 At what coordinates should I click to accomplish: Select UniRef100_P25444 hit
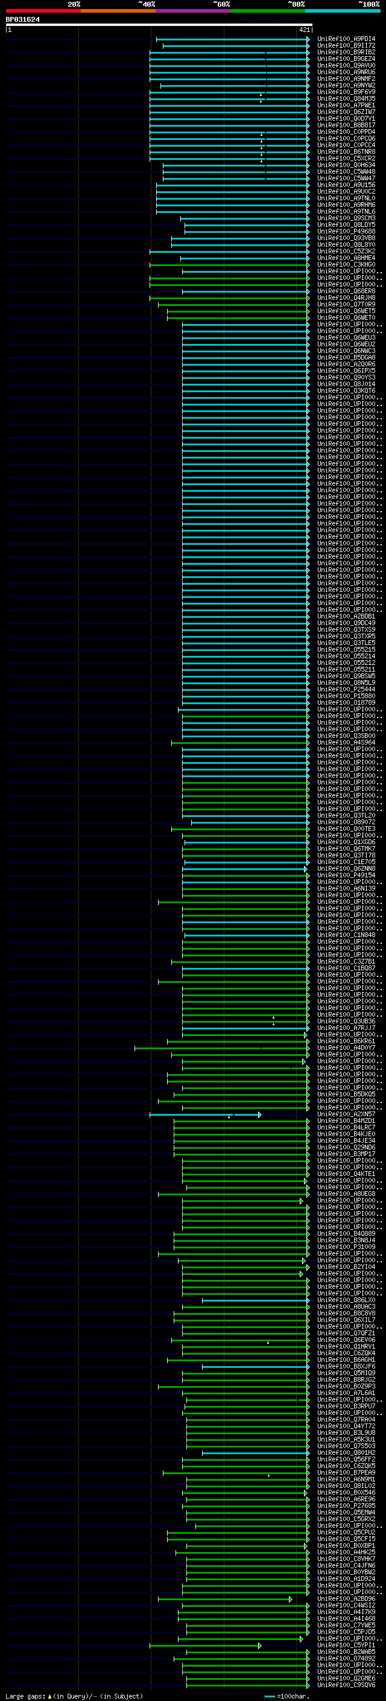(346, 688)
